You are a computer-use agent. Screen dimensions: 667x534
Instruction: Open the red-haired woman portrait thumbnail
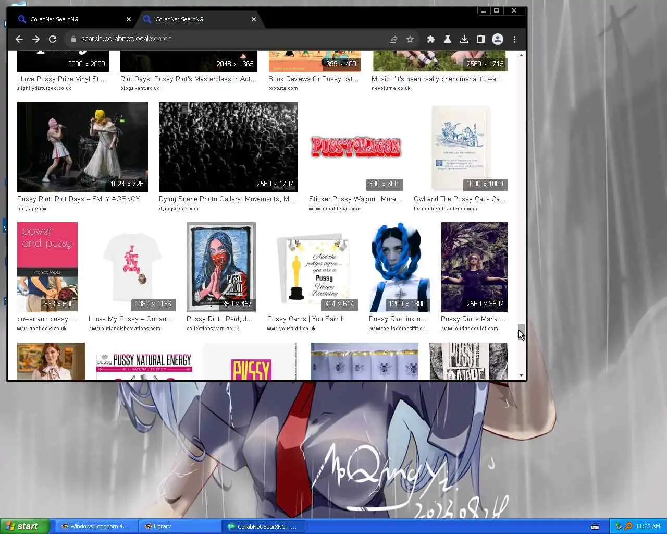pos(51,361)
